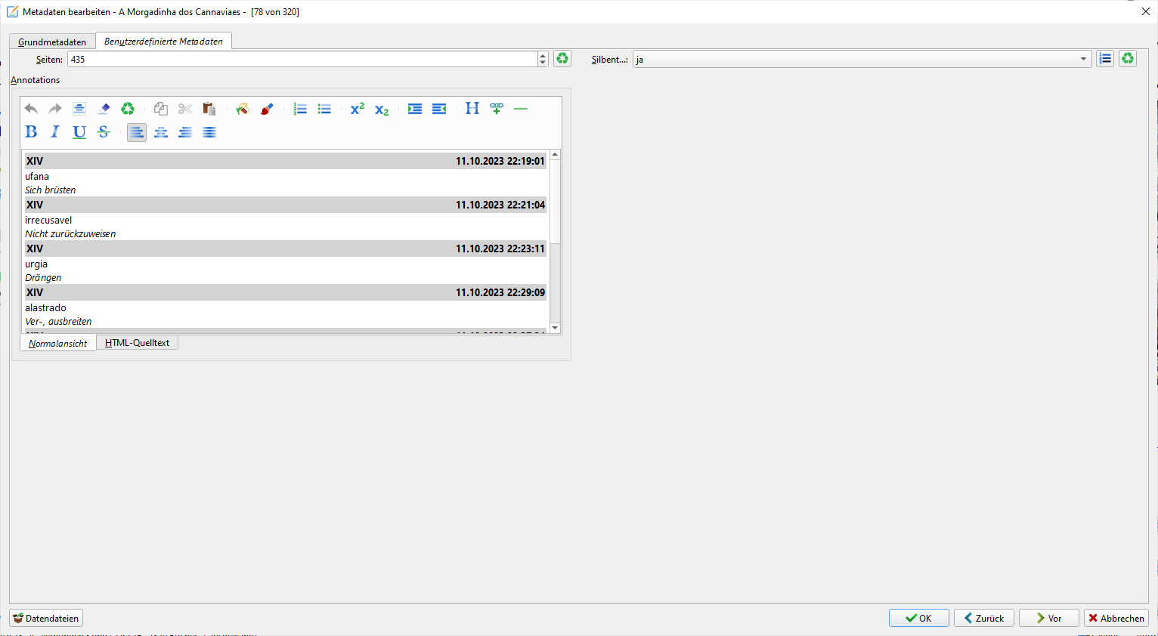Go to the next book with Vor
1158x636 pixels.
[1049, 618]
